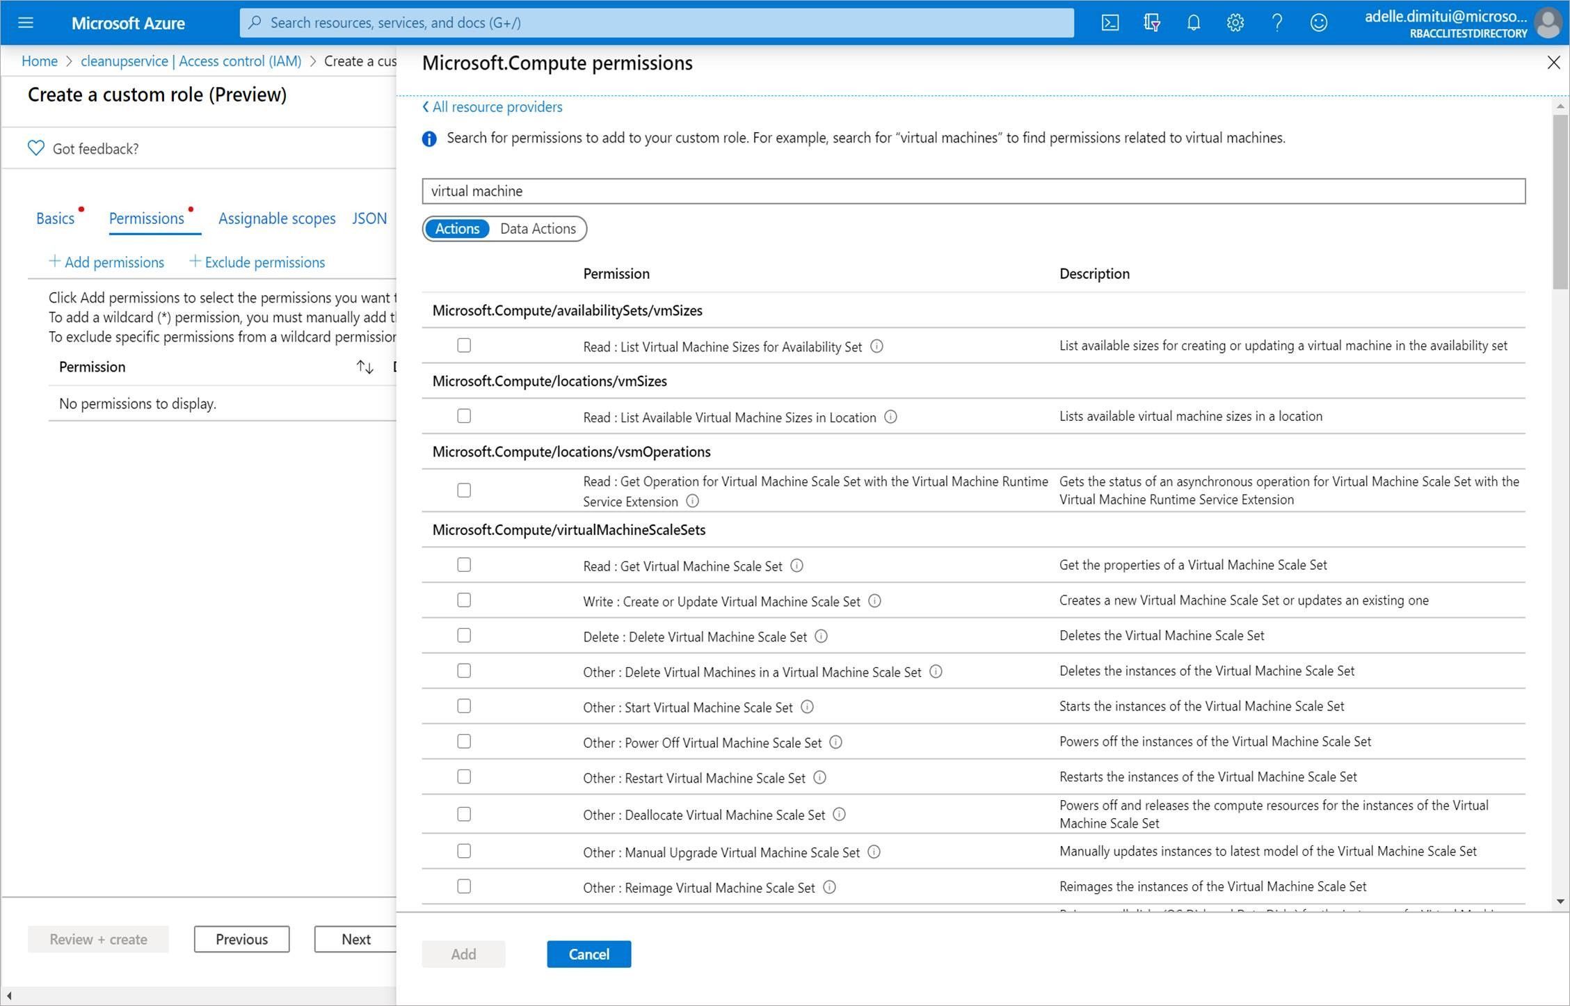Screen dimensions: 1570x1006
Task: Click the help question mark icon
Action: pos(1276,22)
